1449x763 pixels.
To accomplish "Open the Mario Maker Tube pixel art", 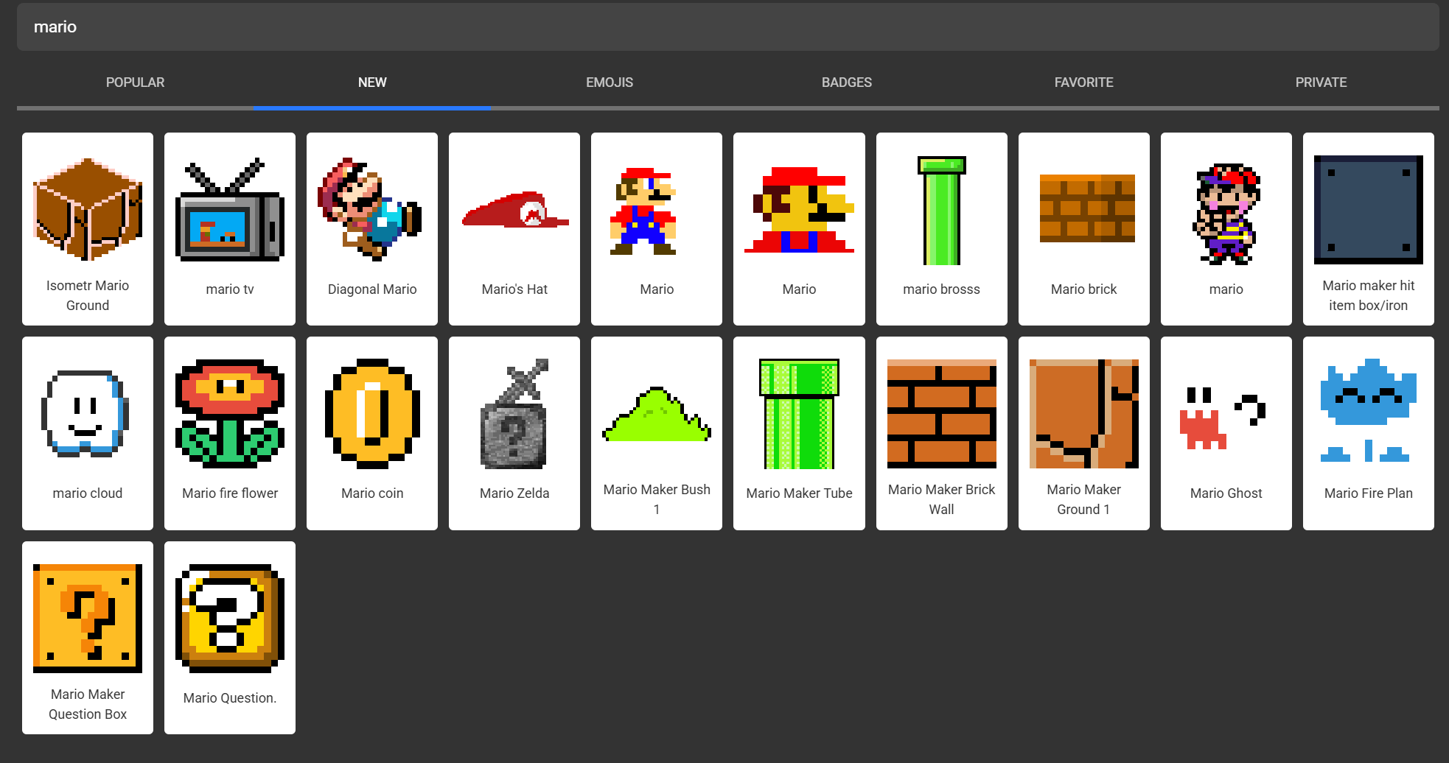I will tap(799, 433).
